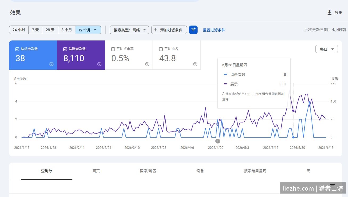Select the 28 天 time range
Image resolution: width=348 pixels, height=197 pixels.
50,30
